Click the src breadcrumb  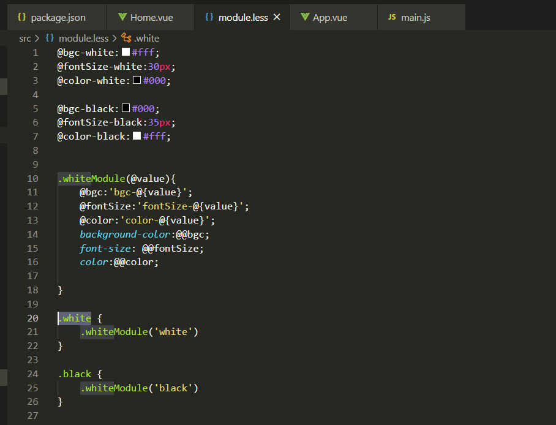pos(25,39)
